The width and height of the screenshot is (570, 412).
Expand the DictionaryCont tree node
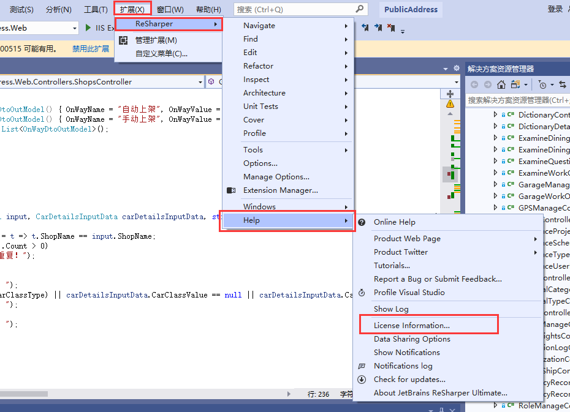click(496, 114)
